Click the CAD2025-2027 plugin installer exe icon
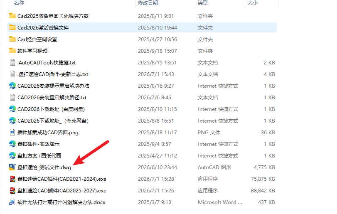Image resolution: width=337 pixels, height=214 pixels. (12, 190)
